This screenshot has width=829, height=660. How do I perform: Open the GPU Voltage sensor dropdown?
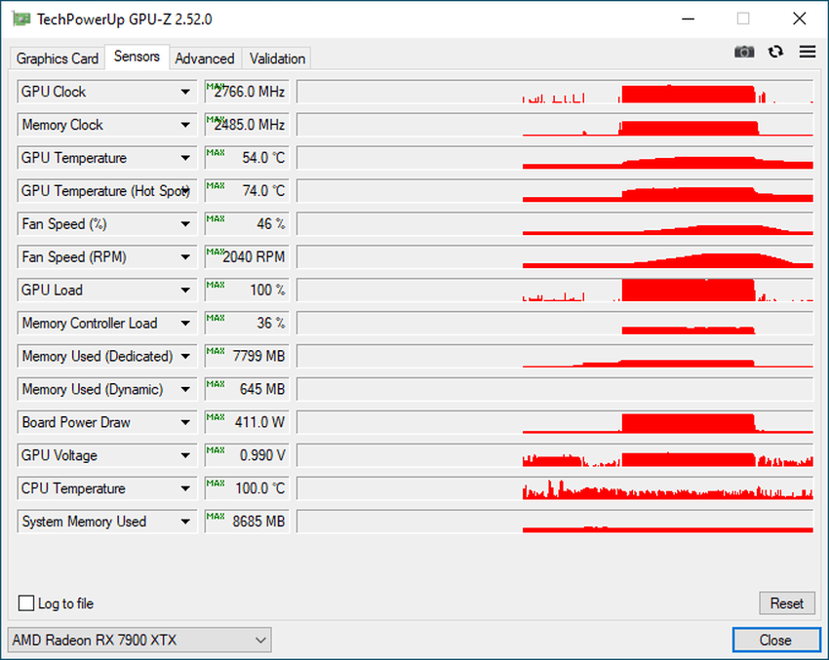[x=185, y=455]
